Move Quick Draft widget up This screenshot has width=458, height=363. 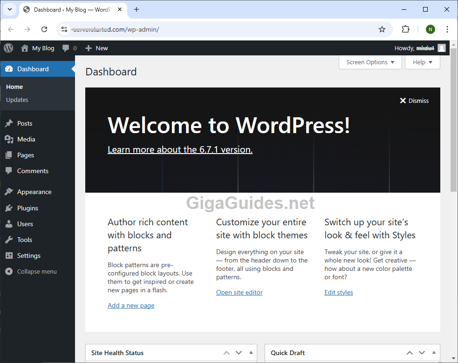tap(410, 353)
